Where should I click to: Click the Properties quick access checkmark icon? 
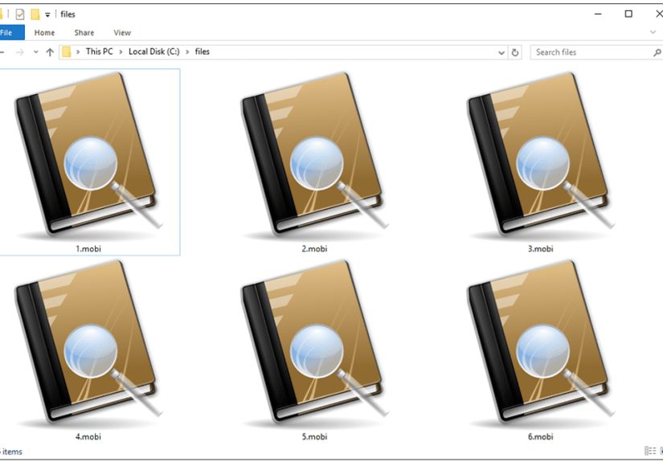(19, 14)
